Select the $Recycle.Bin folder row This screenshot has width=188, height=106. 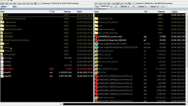tap(47, 54)
